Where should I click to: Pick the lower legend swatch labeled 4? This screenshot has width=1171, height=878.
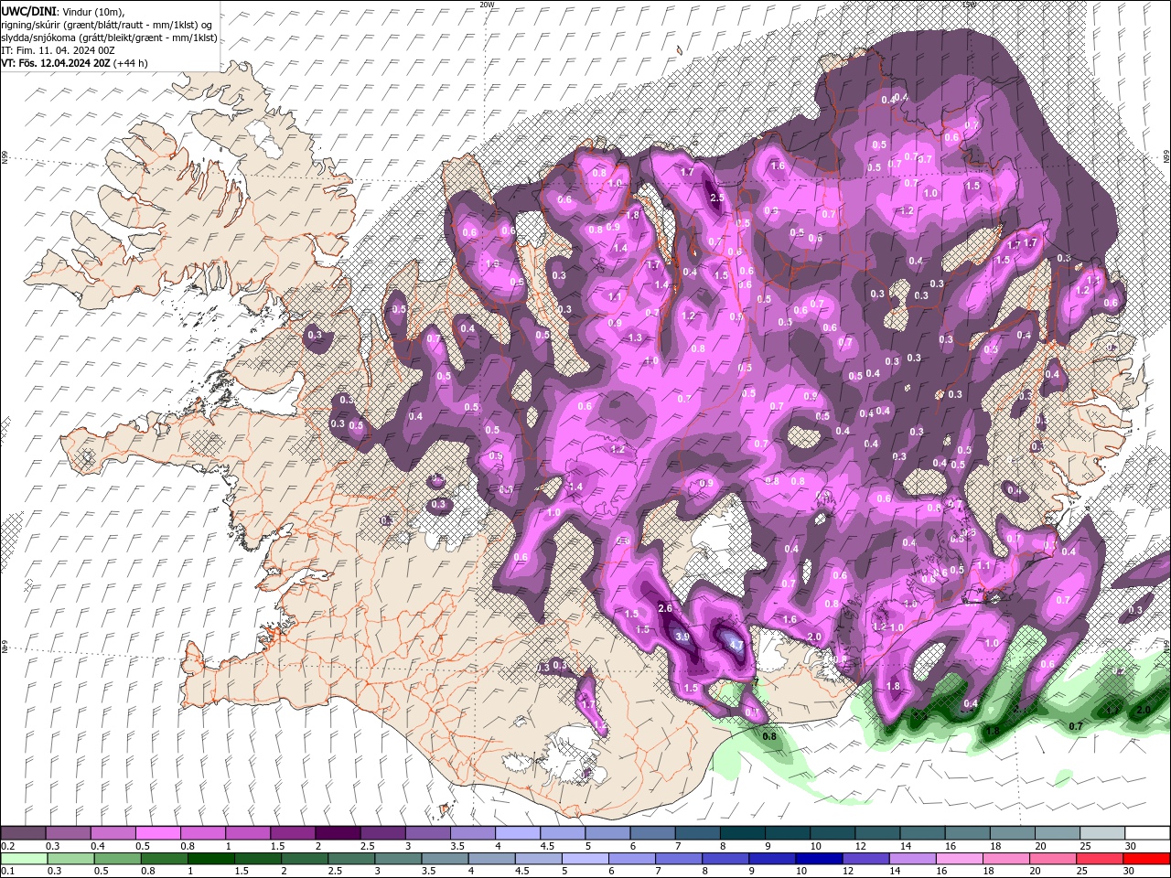492,859
